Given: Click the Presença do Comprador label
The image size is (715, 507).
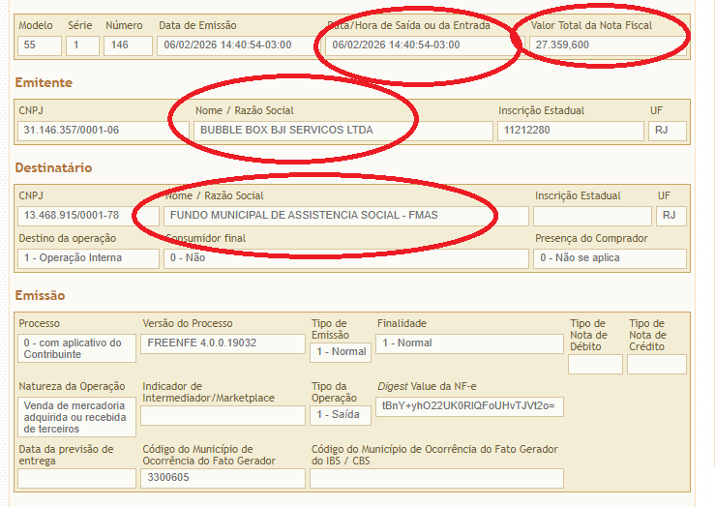Looking at the screenshot, I should tap(591, 238).
